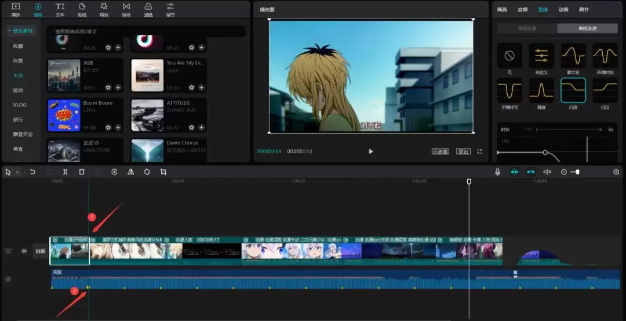Switch to the 动画 animation tab
Image resolution: width=626 pixels, height=321 pixels.
coord(563,9)
